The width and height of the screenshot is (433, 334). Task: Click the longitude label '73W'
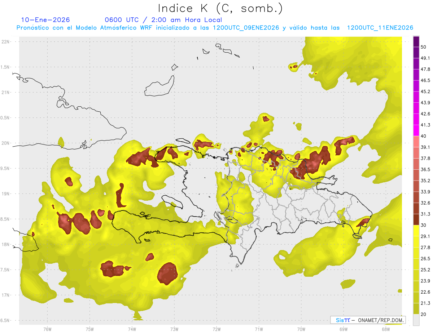pos(174,329)
